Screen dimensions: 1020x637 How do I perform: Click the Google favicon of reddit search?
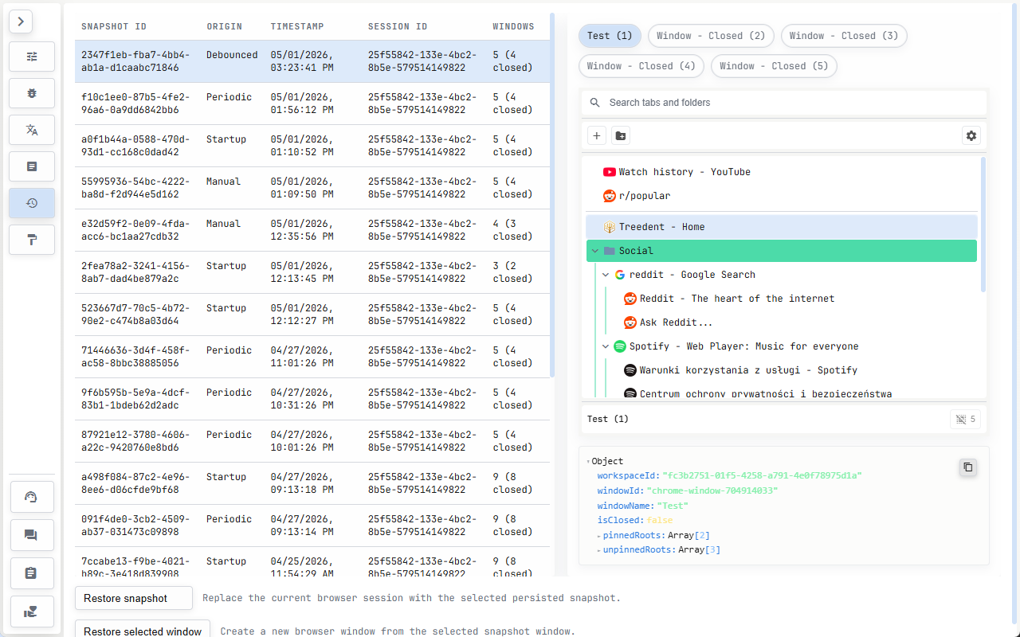pos(620,275)
